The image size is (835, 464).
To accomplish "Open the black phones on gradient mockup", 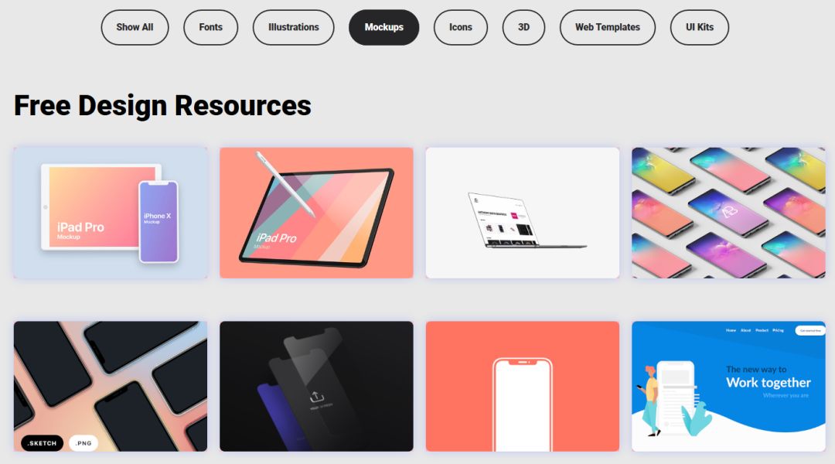I will pyautogui.click(x=111, y=386).
